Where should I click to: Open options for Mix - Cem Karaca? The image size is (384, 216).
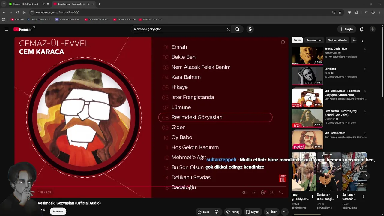point(365,133)
